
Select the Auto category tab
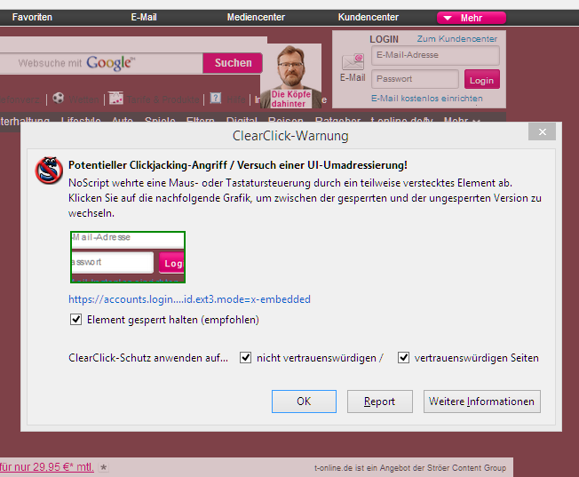point(123,121)
